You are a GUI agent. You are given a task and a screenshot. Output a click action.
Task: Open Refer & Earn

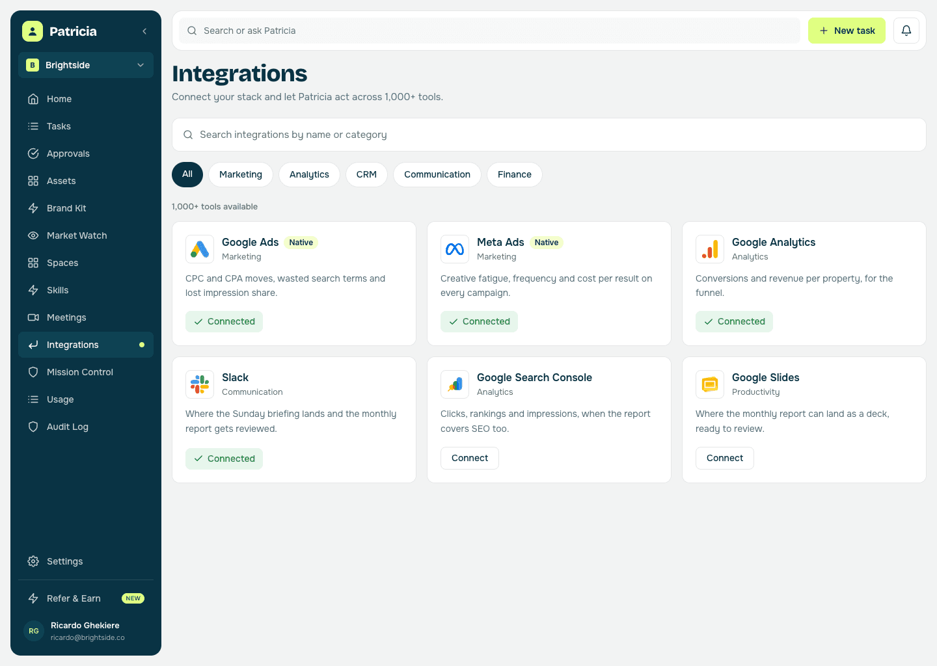click(x=86, y=598)
